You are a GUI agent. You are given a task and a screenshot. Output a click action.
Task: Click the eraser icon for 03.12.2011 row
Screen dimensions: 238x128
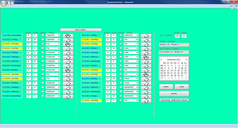pyautogui.click(x=68, y=44)
